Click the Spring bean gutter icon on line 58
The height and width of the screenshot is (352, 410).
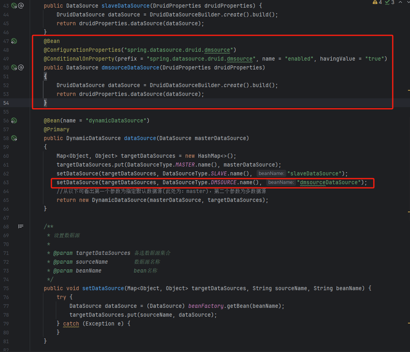(14, 138)
